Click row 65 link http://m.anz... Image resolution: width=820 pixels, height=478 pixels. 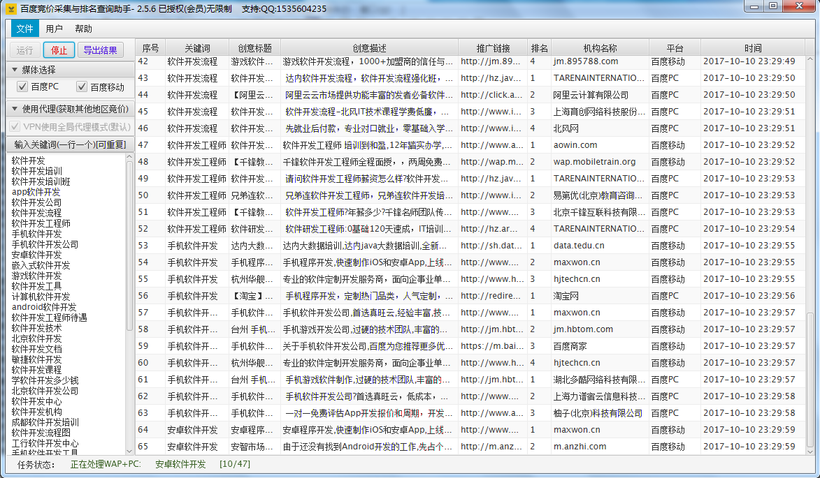tap(491, 447)
